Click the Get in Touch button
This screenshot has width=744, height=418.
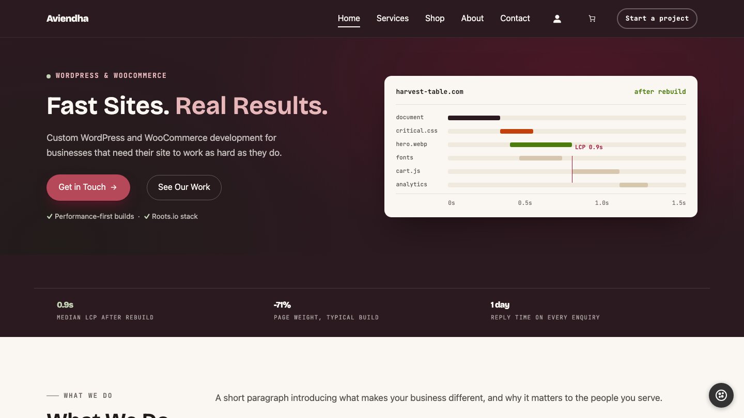pyautogui.click(x=88, y=187)
